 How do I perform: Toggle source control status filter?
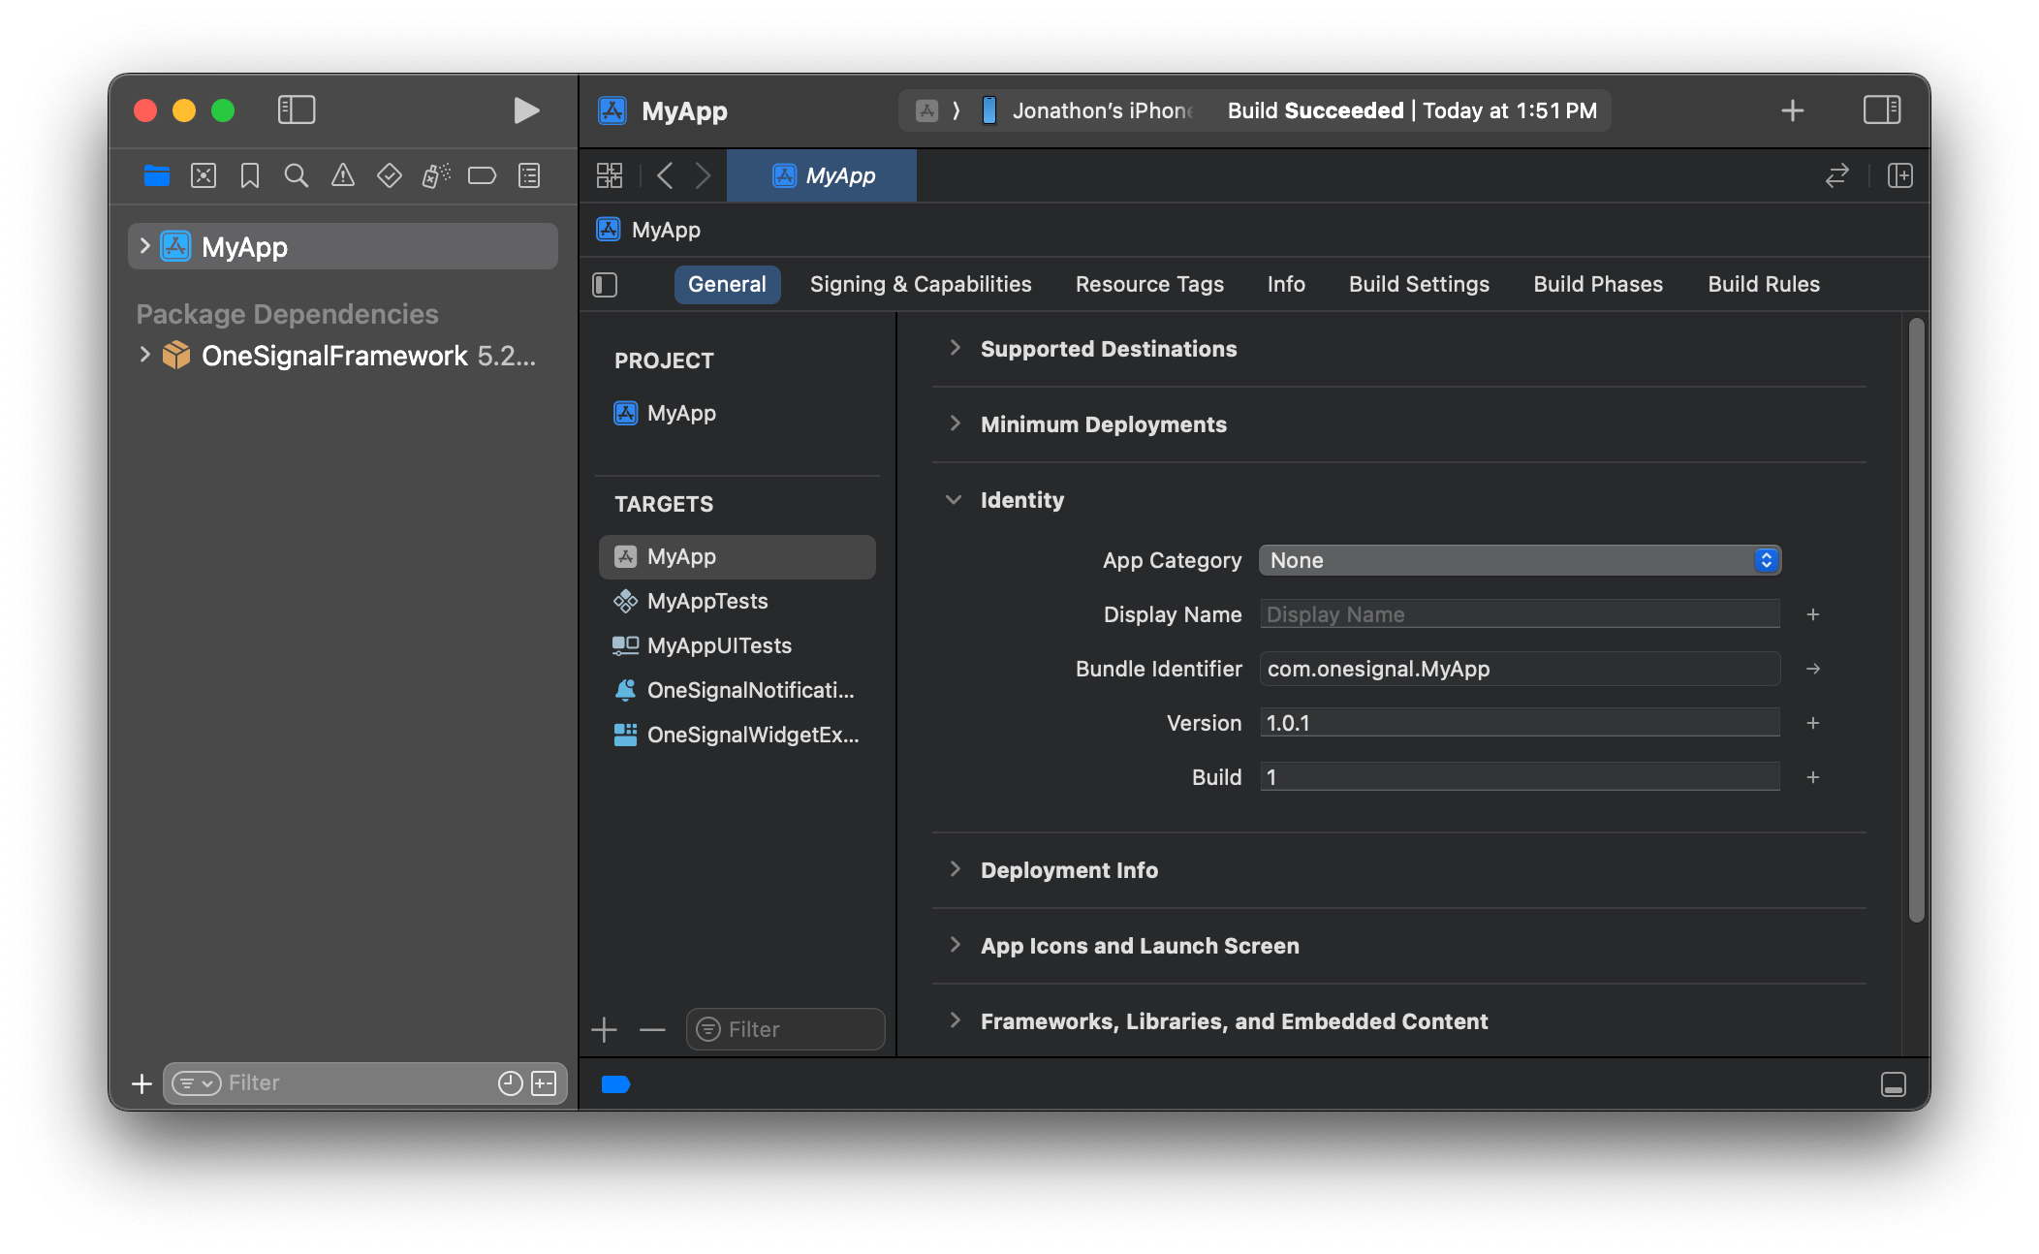pos(545,1083)
